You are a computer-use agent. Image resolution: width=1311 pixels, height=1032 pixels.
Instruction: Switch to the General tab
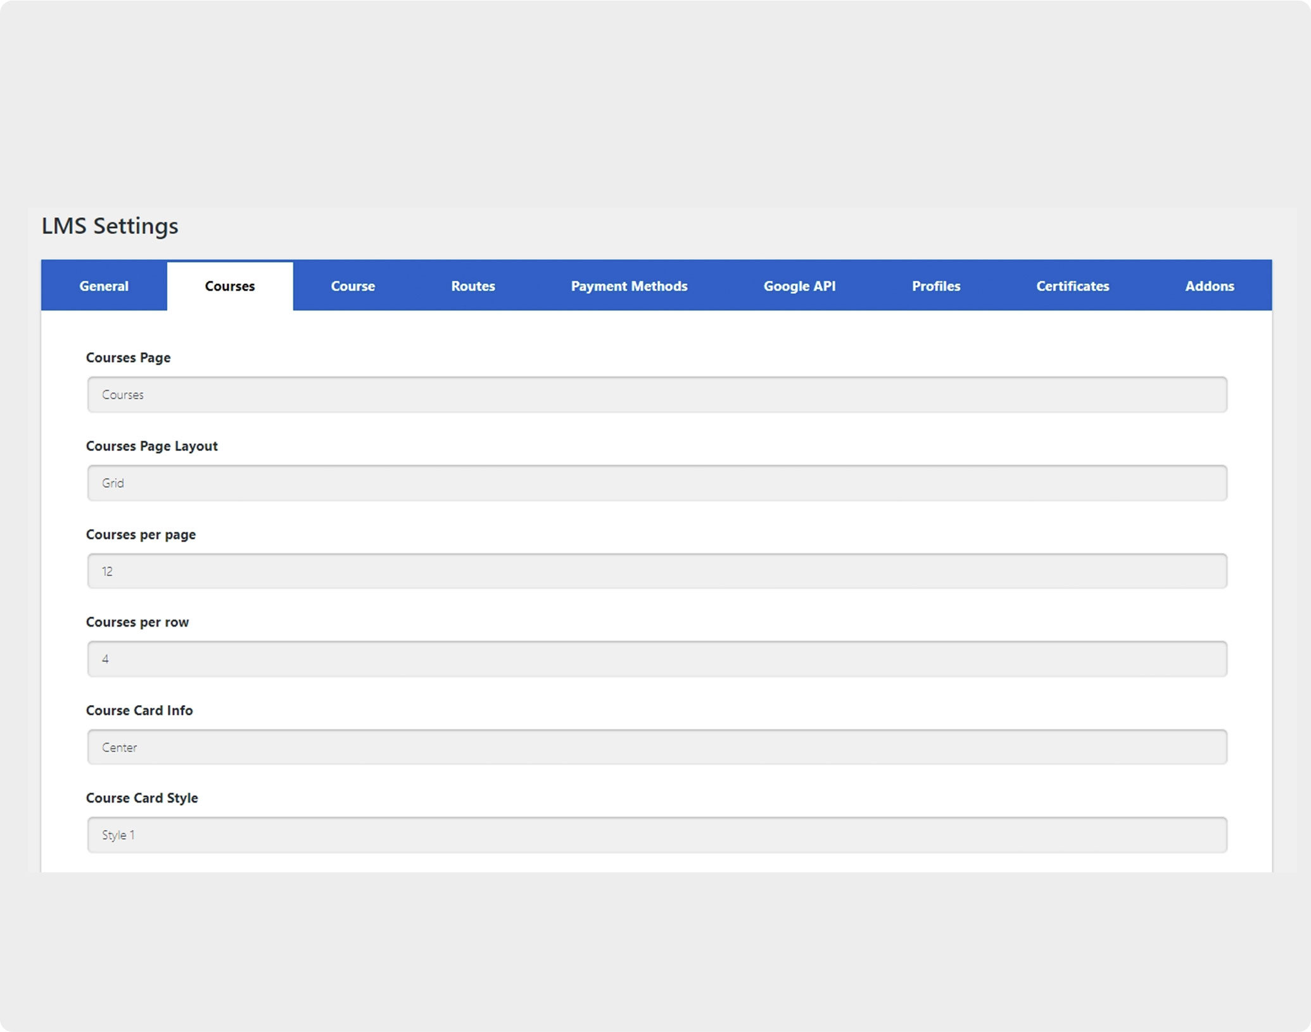(104, 286)
